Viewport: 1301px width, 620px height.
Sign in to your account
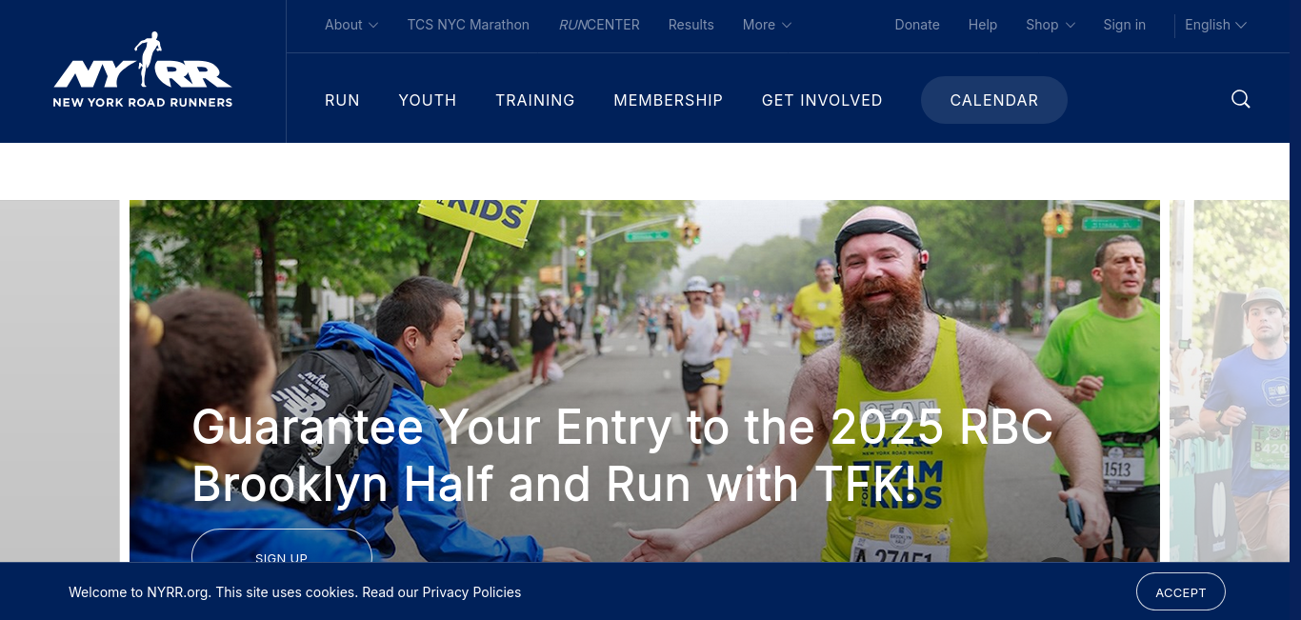(1125, 25)
